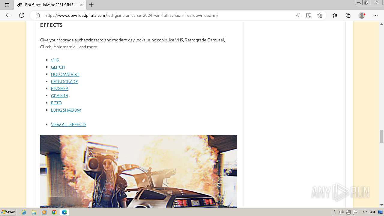The width and height of the screenshot is (384, 216).
Task: Open the Immersive Reader icon
Action: pyautogui.click(x=309, y=15)
